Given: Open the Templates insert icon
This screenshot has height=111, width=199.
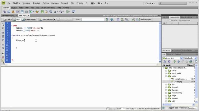Looking at the screenshot, I should [68, 12].
